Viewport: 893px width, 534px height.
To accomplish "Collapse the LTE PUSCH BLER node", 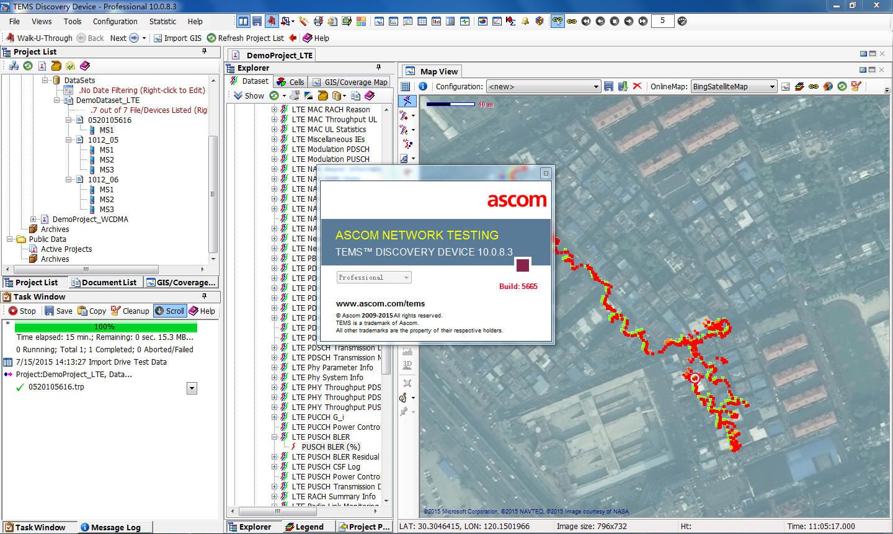I will click(274, 437).
